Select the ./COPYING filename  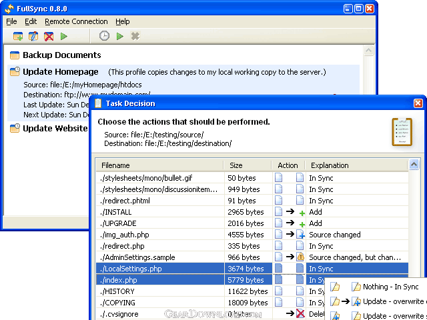coord(117,303)
